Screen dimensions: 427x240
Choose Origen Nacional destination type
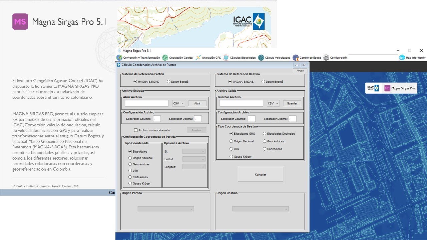click(231, 141)
